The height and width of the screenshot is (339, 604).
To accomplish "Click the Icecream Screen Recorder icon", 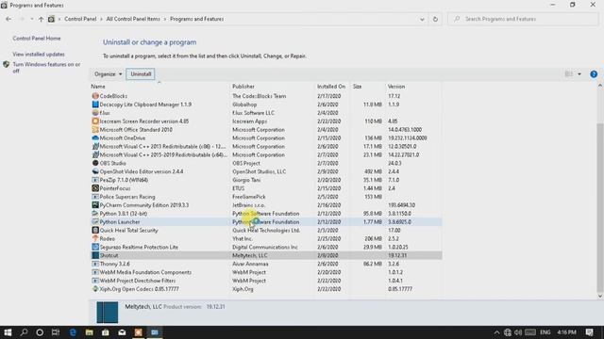I will click(x=95, y=121).
